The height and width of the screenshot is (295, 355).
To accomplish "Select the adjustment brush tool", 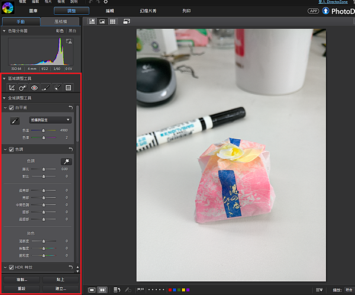I will pos(46,88).
